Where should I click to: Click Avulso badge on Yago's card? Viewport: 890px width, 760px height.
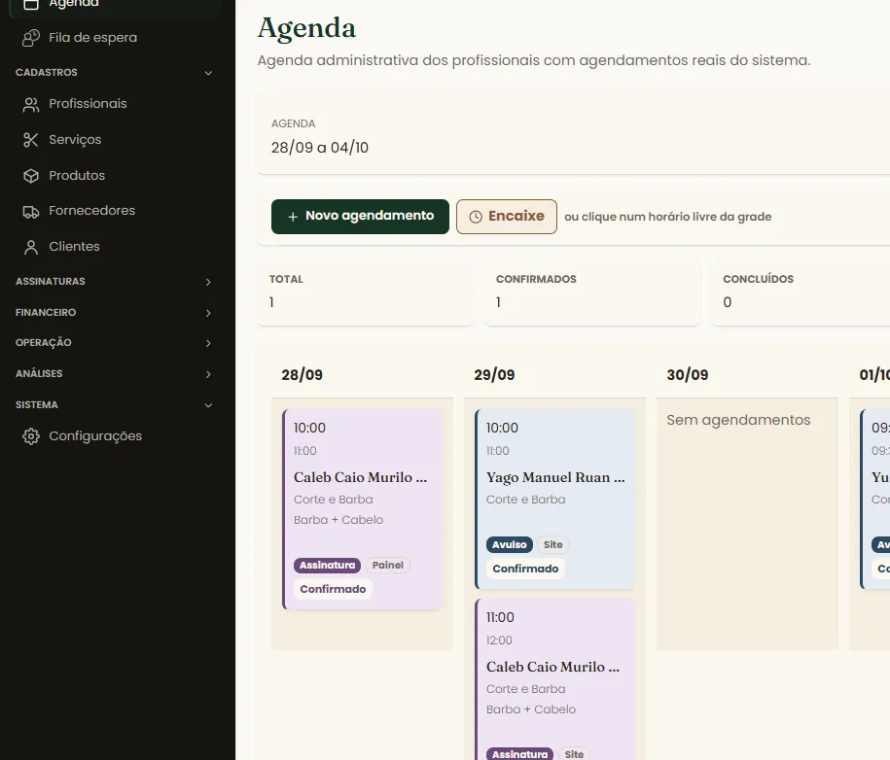(x=509, y=545)
